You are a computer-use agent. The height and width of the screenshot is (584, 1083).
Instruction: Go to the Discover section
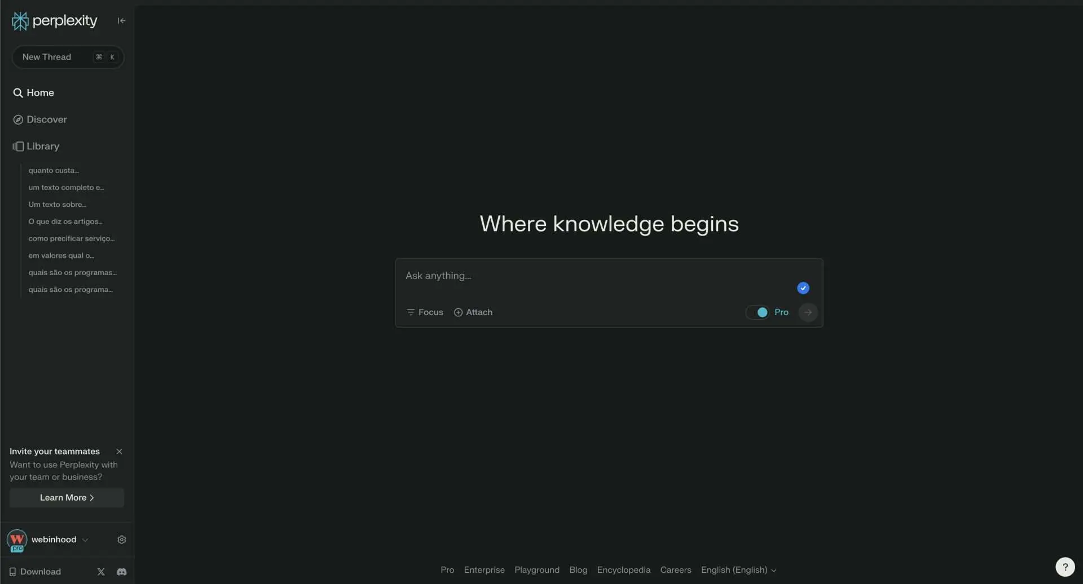pyautogui.click(x=46, y=120)
